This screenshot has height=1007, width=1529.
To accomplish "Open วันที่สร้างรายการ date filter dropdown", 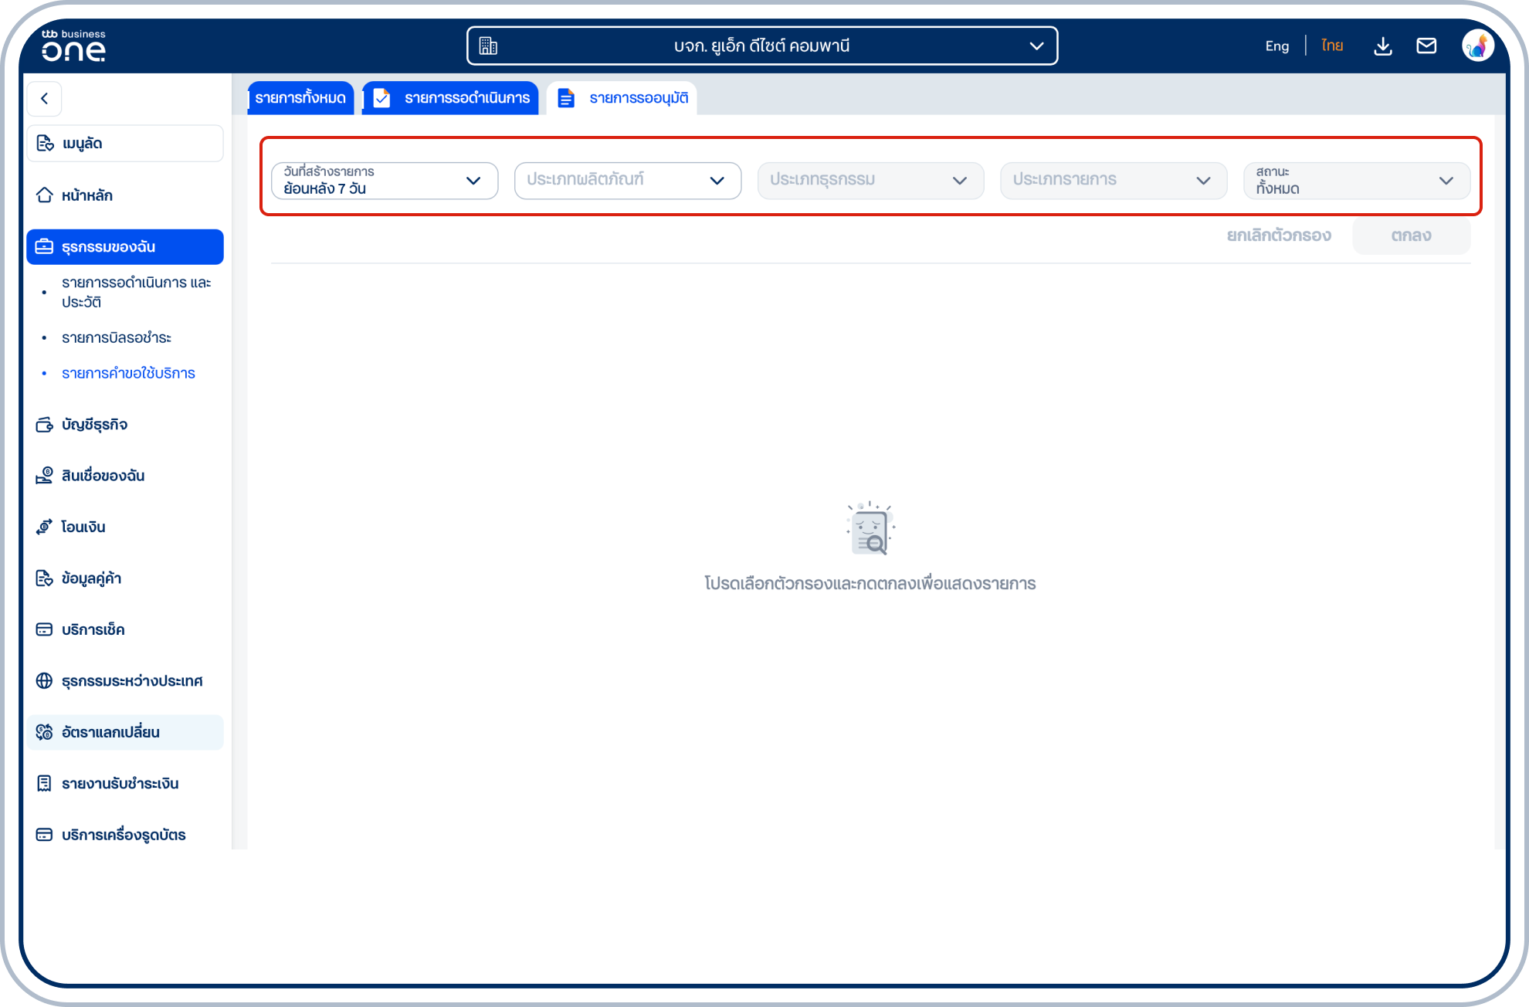I will 384,181.
